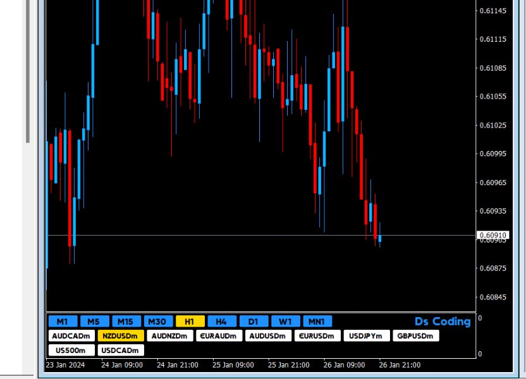Click the 0.61085 price scale value
The width and height of the screenshot is (526, 379).
click(492, 68)
